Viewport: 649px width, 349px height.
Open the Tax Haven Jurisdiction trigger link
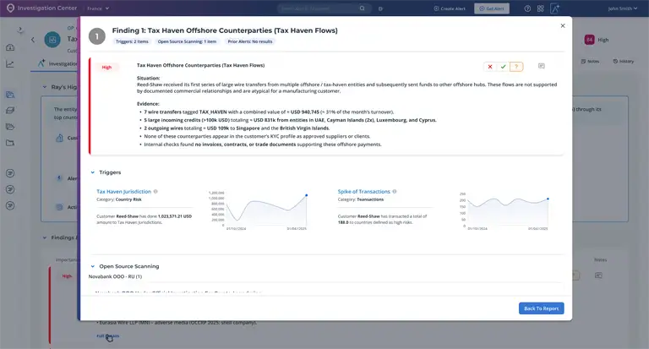point(123,191)
